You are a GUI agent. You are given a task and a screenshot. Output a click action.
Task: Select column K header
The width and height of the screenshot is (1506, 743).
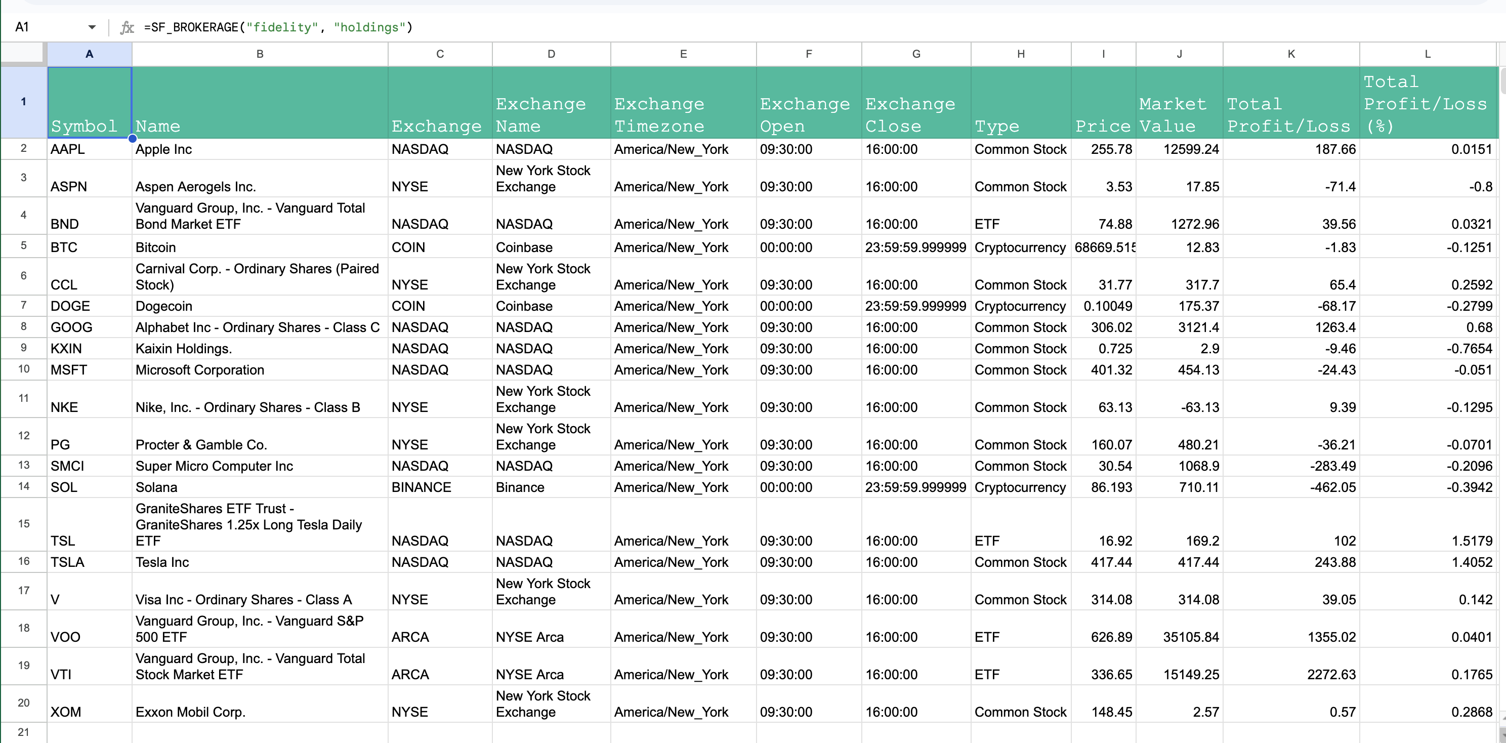pos(1291,54)
